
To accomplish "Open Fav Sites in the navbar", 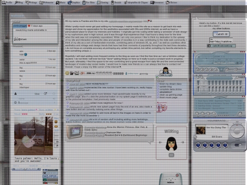I will tap(89, 2).
